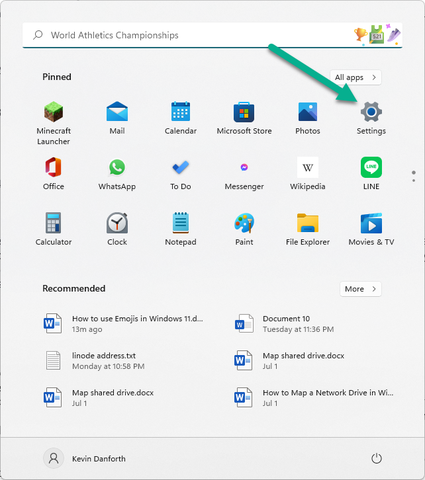The height and width of the screenshot is (480, 425).
Task: Launch Messenger
Action: pyautogui.click(x=244, y=174)
